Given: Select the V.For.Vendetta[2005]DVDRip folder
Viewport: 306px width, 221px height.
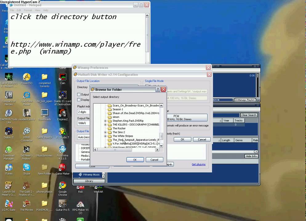Looking at the screenshot, I should pos(136,144).
